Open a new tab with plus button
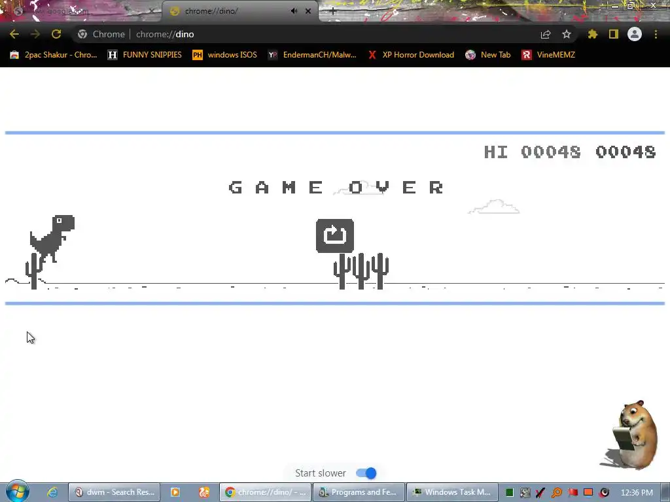Image resolution: width=670 pixels, height=502 pixels. coord(333,12)
